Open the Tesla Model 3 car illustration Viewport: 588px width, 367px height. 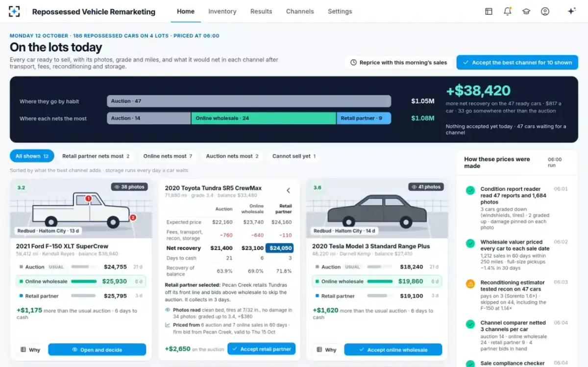coord(377,209)
